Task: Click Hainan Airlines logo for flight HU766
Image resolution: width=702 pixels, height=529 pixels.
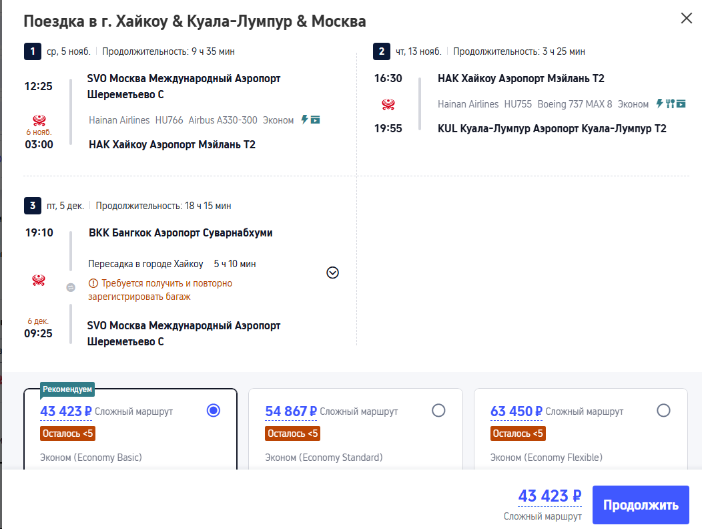Action: tap(39, 120)
